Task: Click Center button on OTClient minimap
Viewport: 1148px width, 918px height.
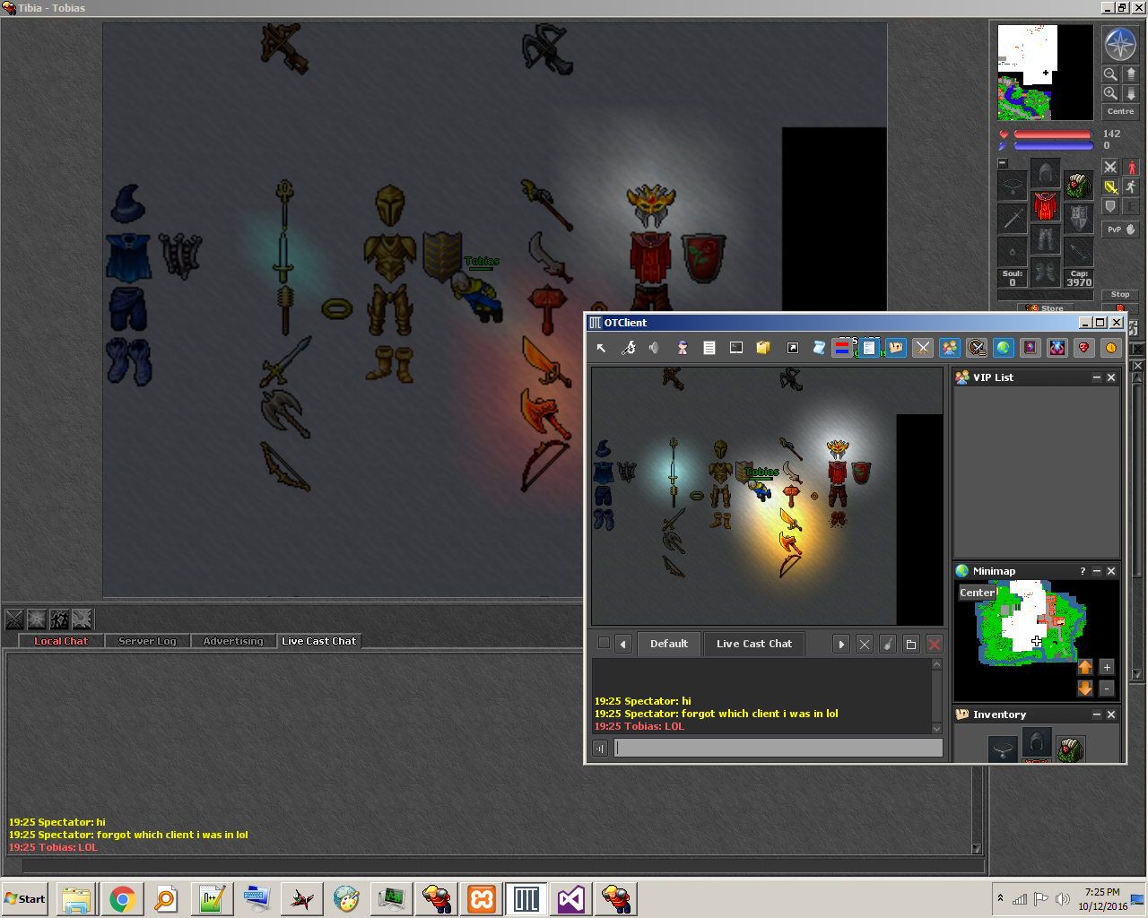Action: coord(978,593)
